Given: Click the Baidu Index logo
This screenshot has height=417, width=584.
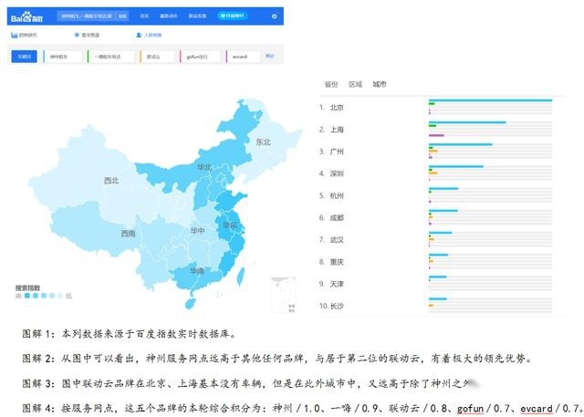Looking at the screenshot, I should tap(26, 16).
